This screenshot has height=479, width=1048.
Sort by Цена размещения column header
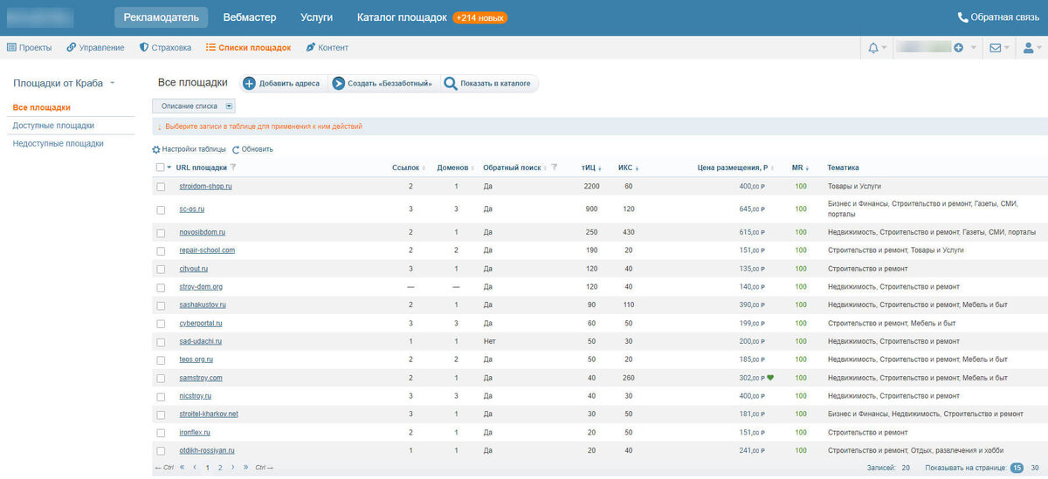[x=733, y=168]
